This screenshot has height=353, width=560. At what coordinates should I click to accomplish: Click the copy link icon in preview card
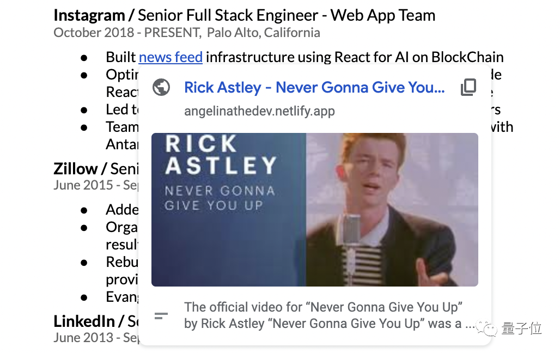coord(468,87)
